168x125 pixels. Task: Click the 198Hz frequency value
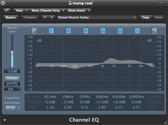pos(68,97)
